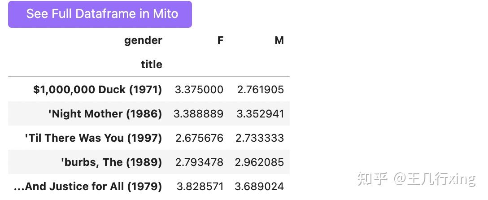Select the F rating 3.388889 cell

click(199, 114)
